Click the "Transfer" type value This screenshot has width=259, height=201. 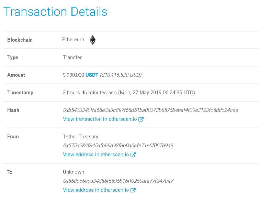click(x=72, y=57)
